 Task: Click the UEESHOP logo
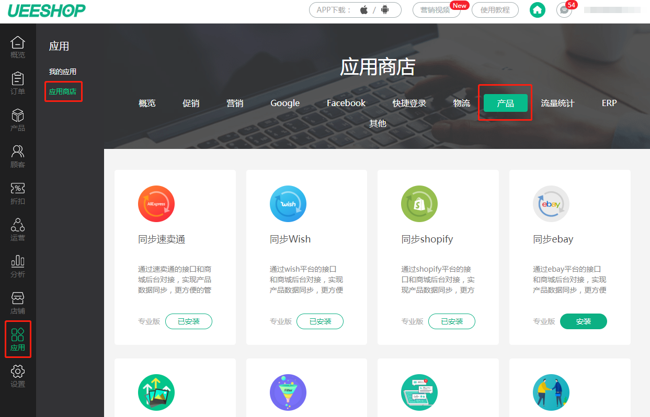pyautogui.click(x=47, y=10)
